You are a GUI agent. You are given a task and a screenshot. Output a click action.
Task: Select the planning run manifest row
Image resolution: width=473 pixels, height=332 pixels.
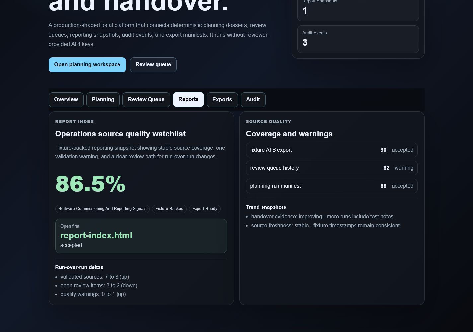[332, 186]
